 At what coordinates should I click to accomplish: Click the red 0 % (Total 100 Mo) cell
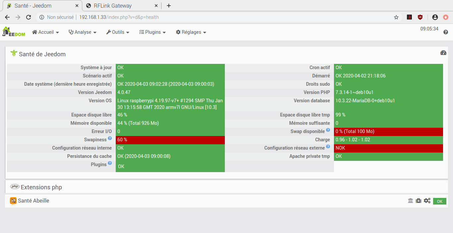(388, 132)
